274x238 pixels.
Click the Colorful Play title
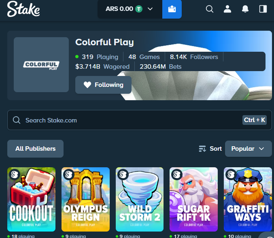(104, 42)
